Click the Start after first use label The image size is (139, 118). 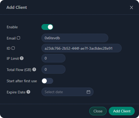(x=22, y=81)
